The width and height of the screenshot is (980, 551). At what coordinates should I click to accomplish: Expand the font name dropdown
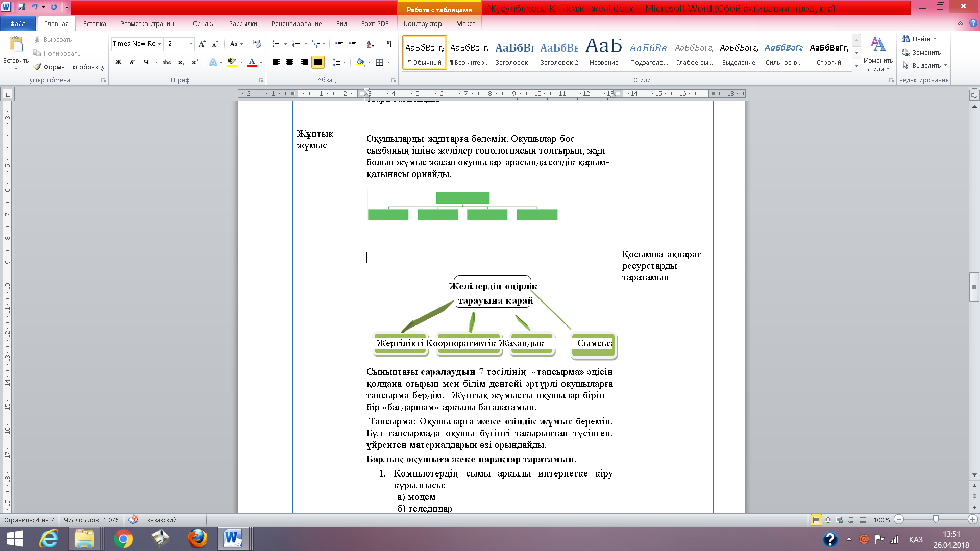click(159, 44)
